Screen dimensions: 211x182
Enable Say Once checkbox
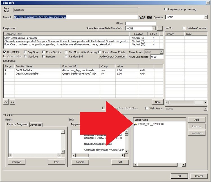click(x=25, y=52)
